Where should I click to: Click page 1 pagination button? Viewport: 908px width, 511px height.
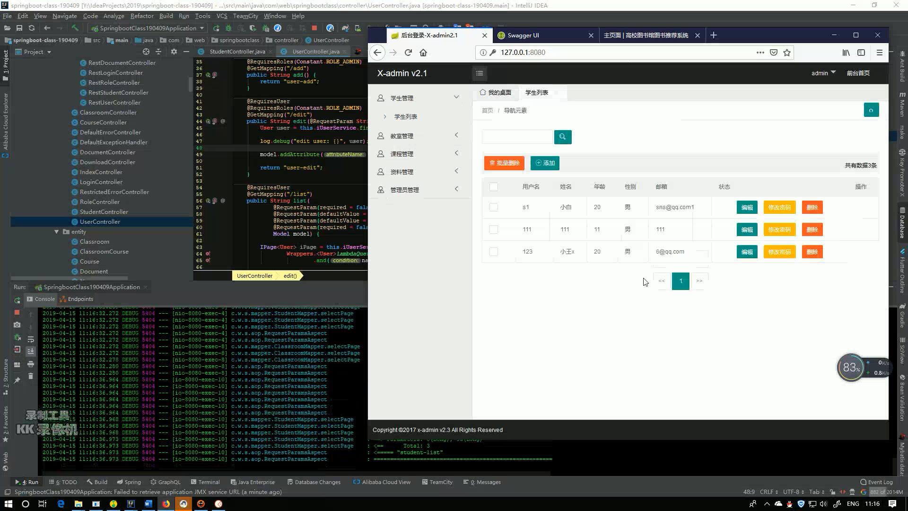[x=681, y=280]
